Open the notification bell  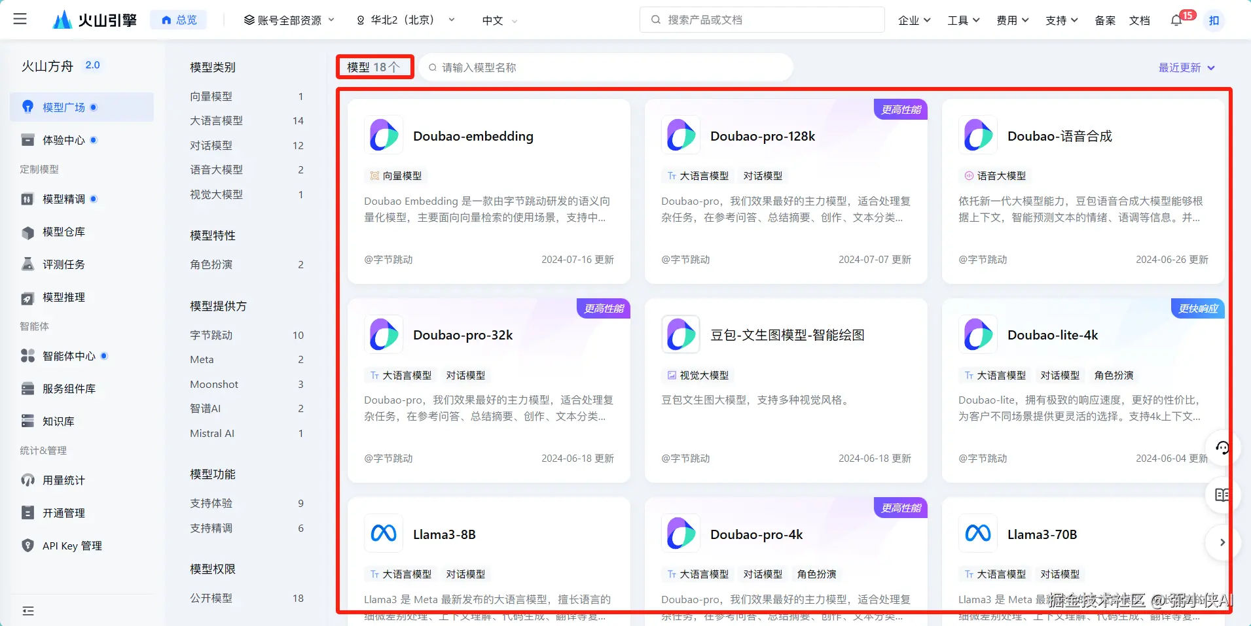1176,20
